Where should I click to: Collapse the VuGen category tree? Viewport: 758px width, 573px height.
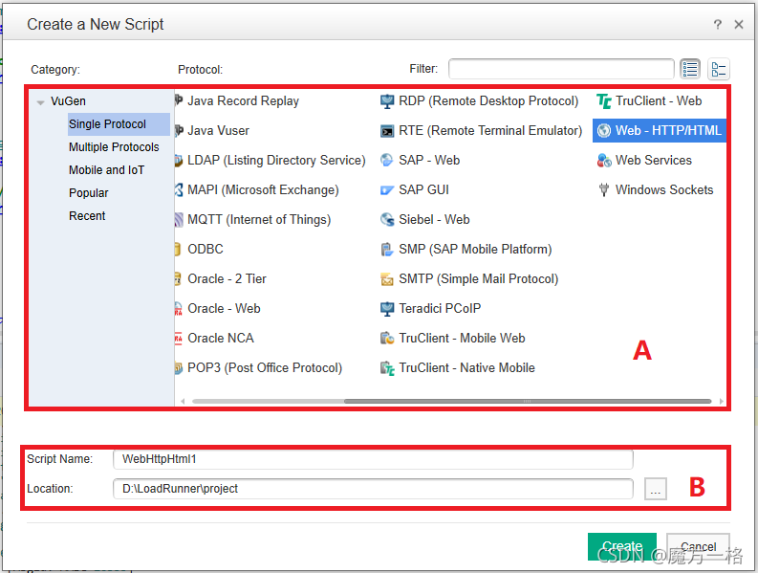point(40,102)
